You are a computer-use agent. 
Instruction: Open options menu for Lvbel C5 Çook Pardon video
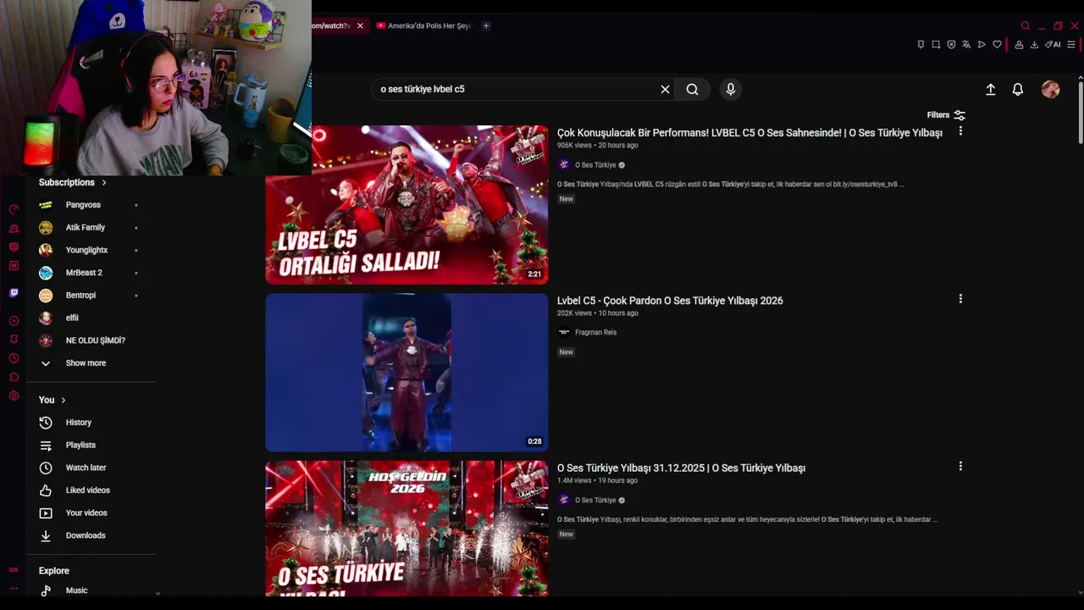pyautogui.click(x=960, y=299)
